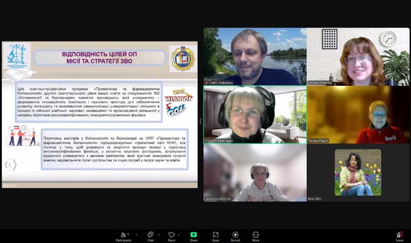Screen dimensions: 411x243
Task: Expand the arrow next to Chat
Action: click(159, 234)
